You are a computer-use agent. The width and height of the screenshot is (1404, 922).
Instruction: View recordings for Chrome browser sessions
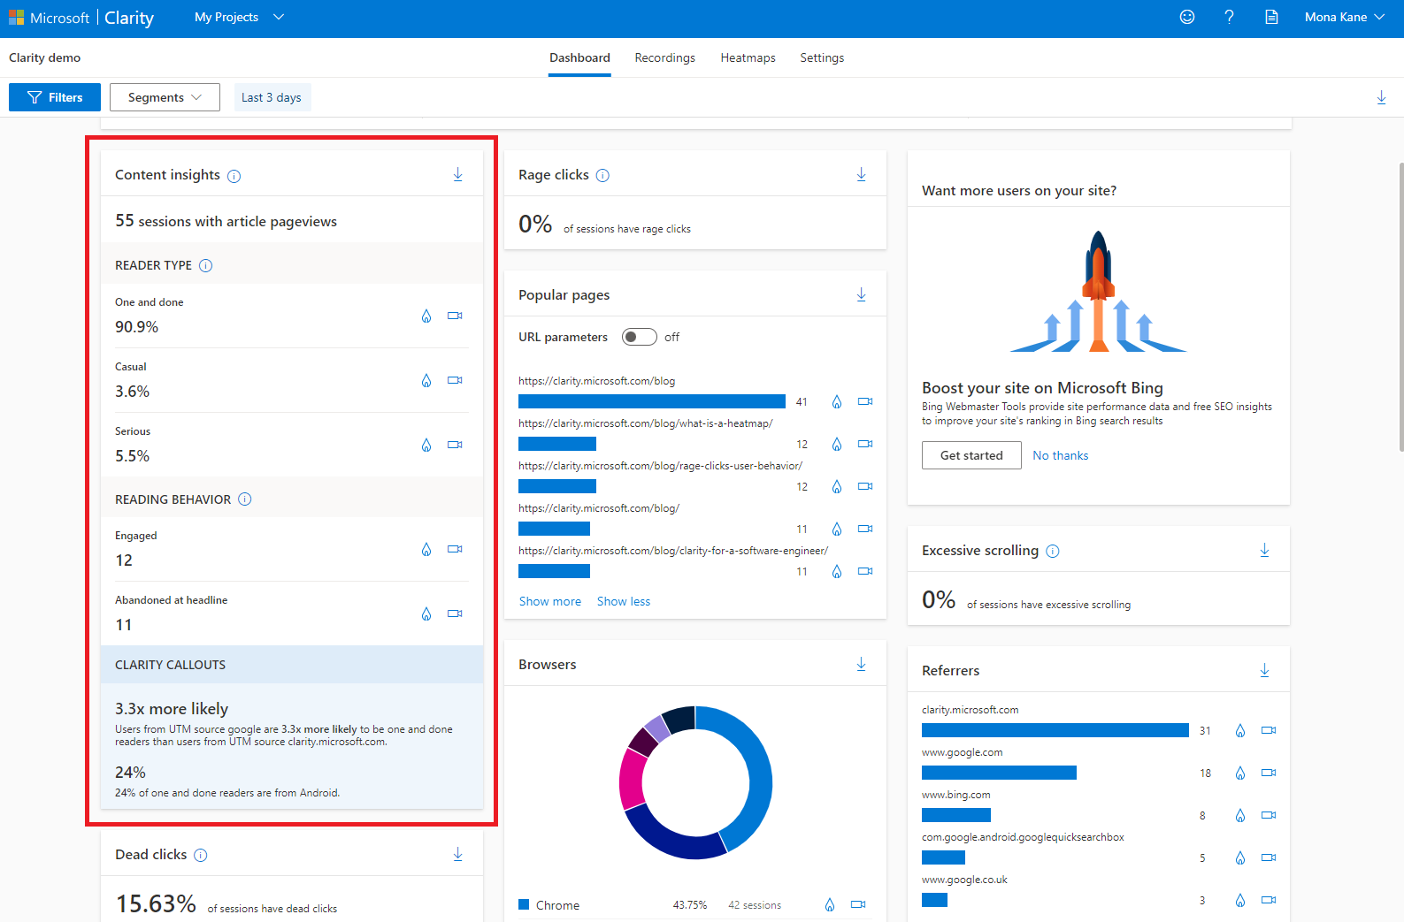(857, 904)
